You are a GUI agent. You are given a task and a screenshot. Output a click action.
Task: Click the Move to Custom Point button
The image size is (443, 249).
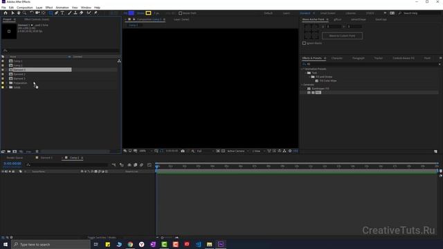342,36
